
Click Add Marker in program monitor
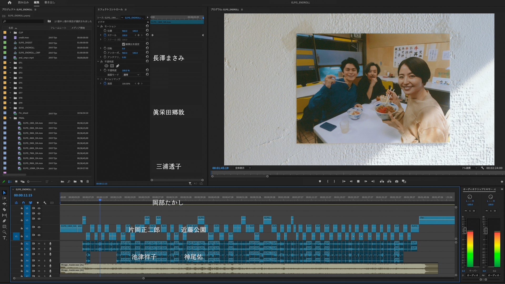point(320,181)
